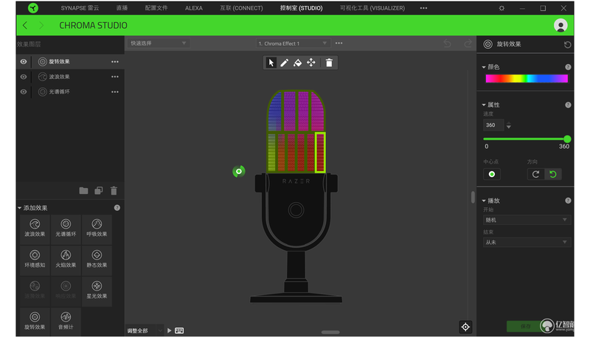The height and width of the screenshot is (337, 590).
Task: Open help for 添加效果 section
Action: coord(117,208)
